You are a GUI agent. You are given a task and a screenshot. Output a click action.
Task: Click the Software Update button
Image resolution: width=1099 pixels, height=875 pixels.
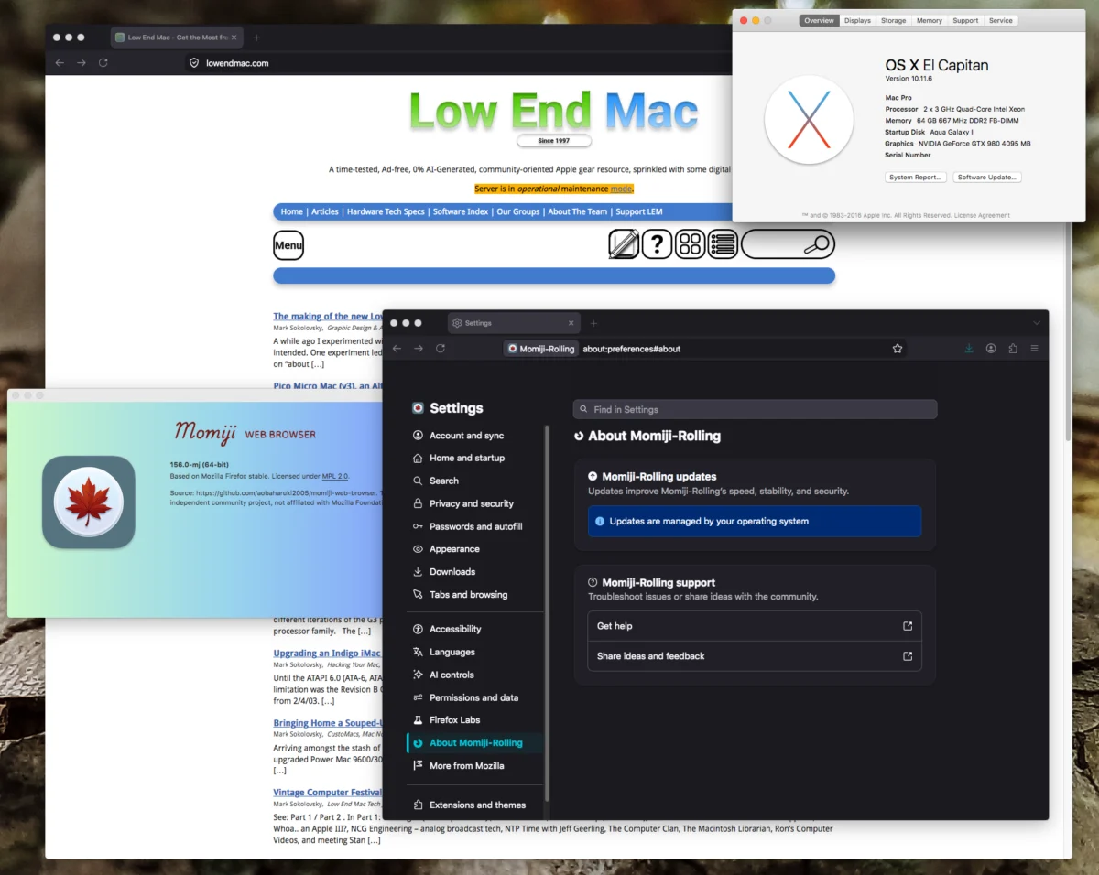(987, 178)
